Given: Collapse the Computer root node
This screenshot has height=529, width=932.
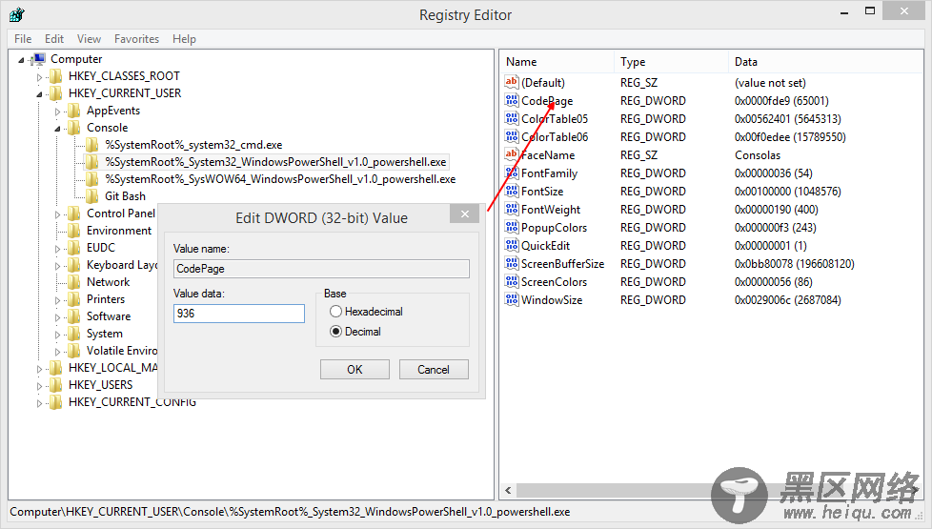Looking at the screenshot, I should point(21,60).
